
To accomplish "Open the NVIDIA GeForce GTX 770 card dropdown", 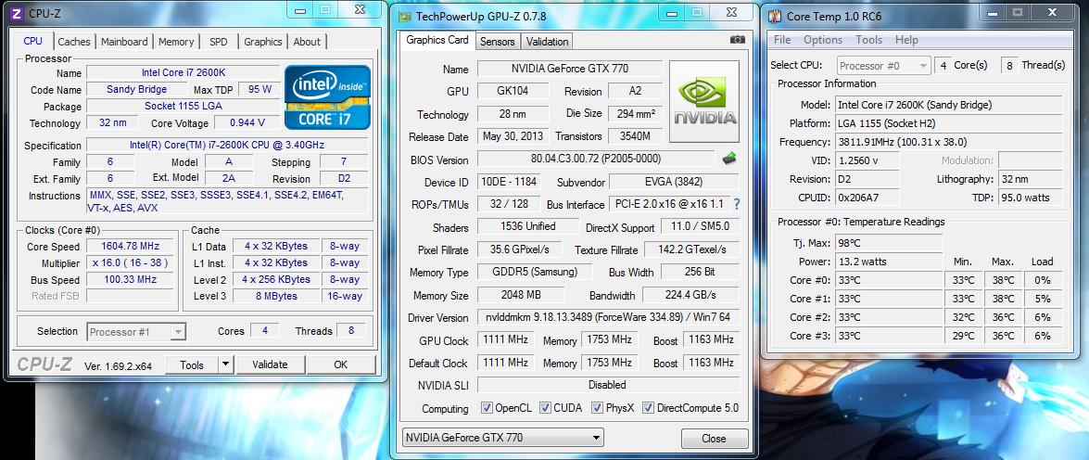I will point(503,438).
